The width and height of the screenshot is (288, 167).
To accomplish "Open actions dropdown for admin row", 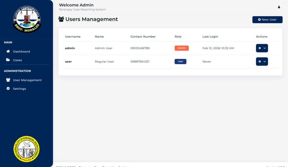I will (x=262, y=48).
